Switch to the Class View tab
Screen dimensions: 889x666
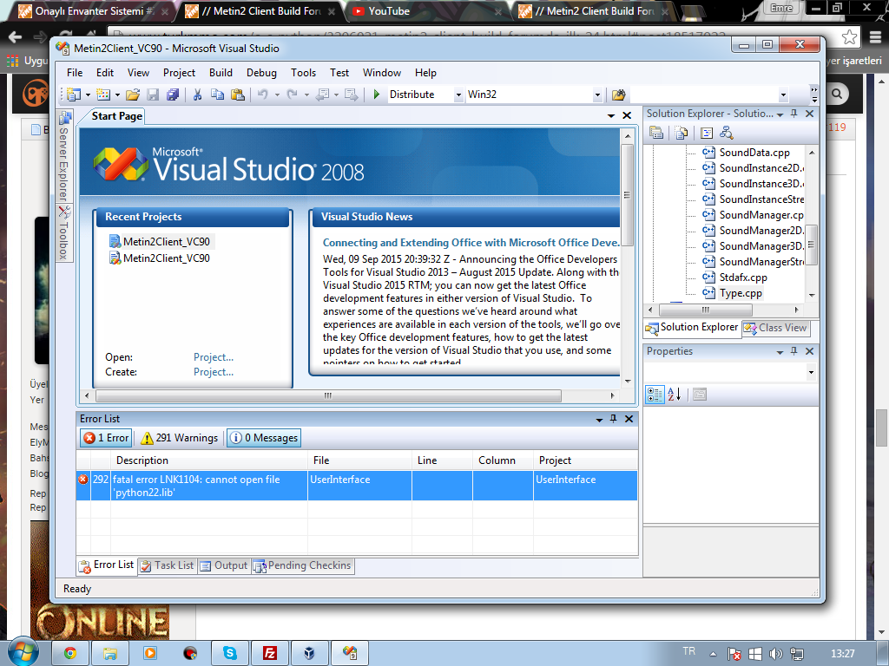click(x=775, y=328)
